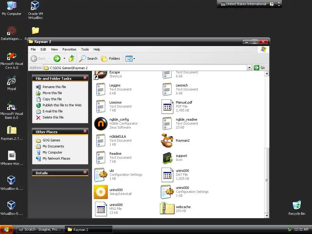
Task: Open language bar options dropdown arrow
Action: click(279, 5)
